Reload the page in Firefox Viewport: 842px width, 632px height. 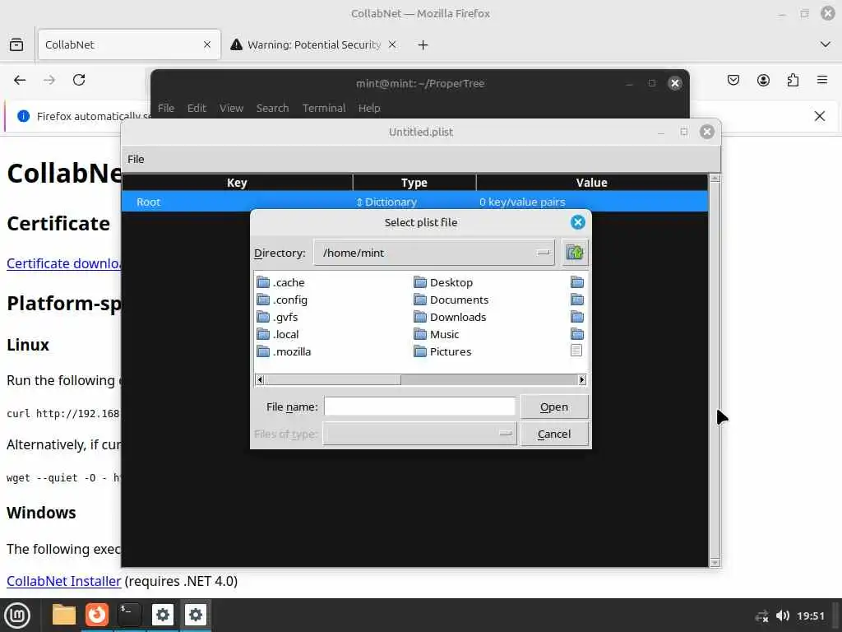click(79, 80)
